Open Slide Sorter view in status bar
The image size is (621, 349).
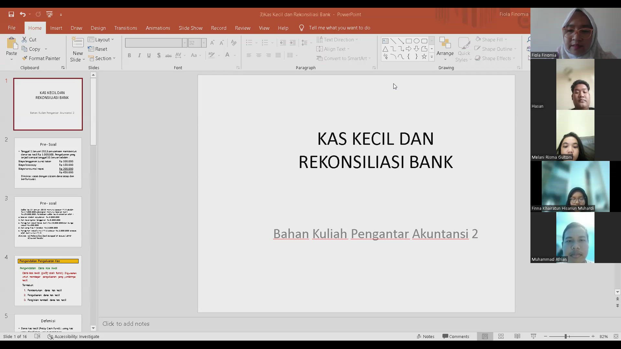click(501, 336)
